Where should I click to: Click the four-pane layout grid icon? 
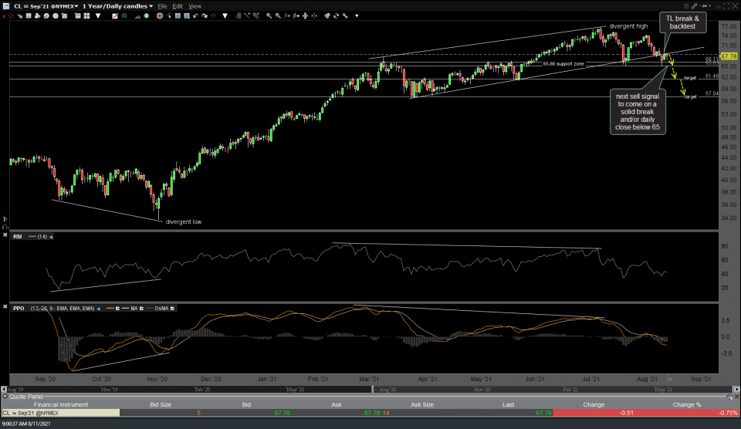tap(86, 16)
